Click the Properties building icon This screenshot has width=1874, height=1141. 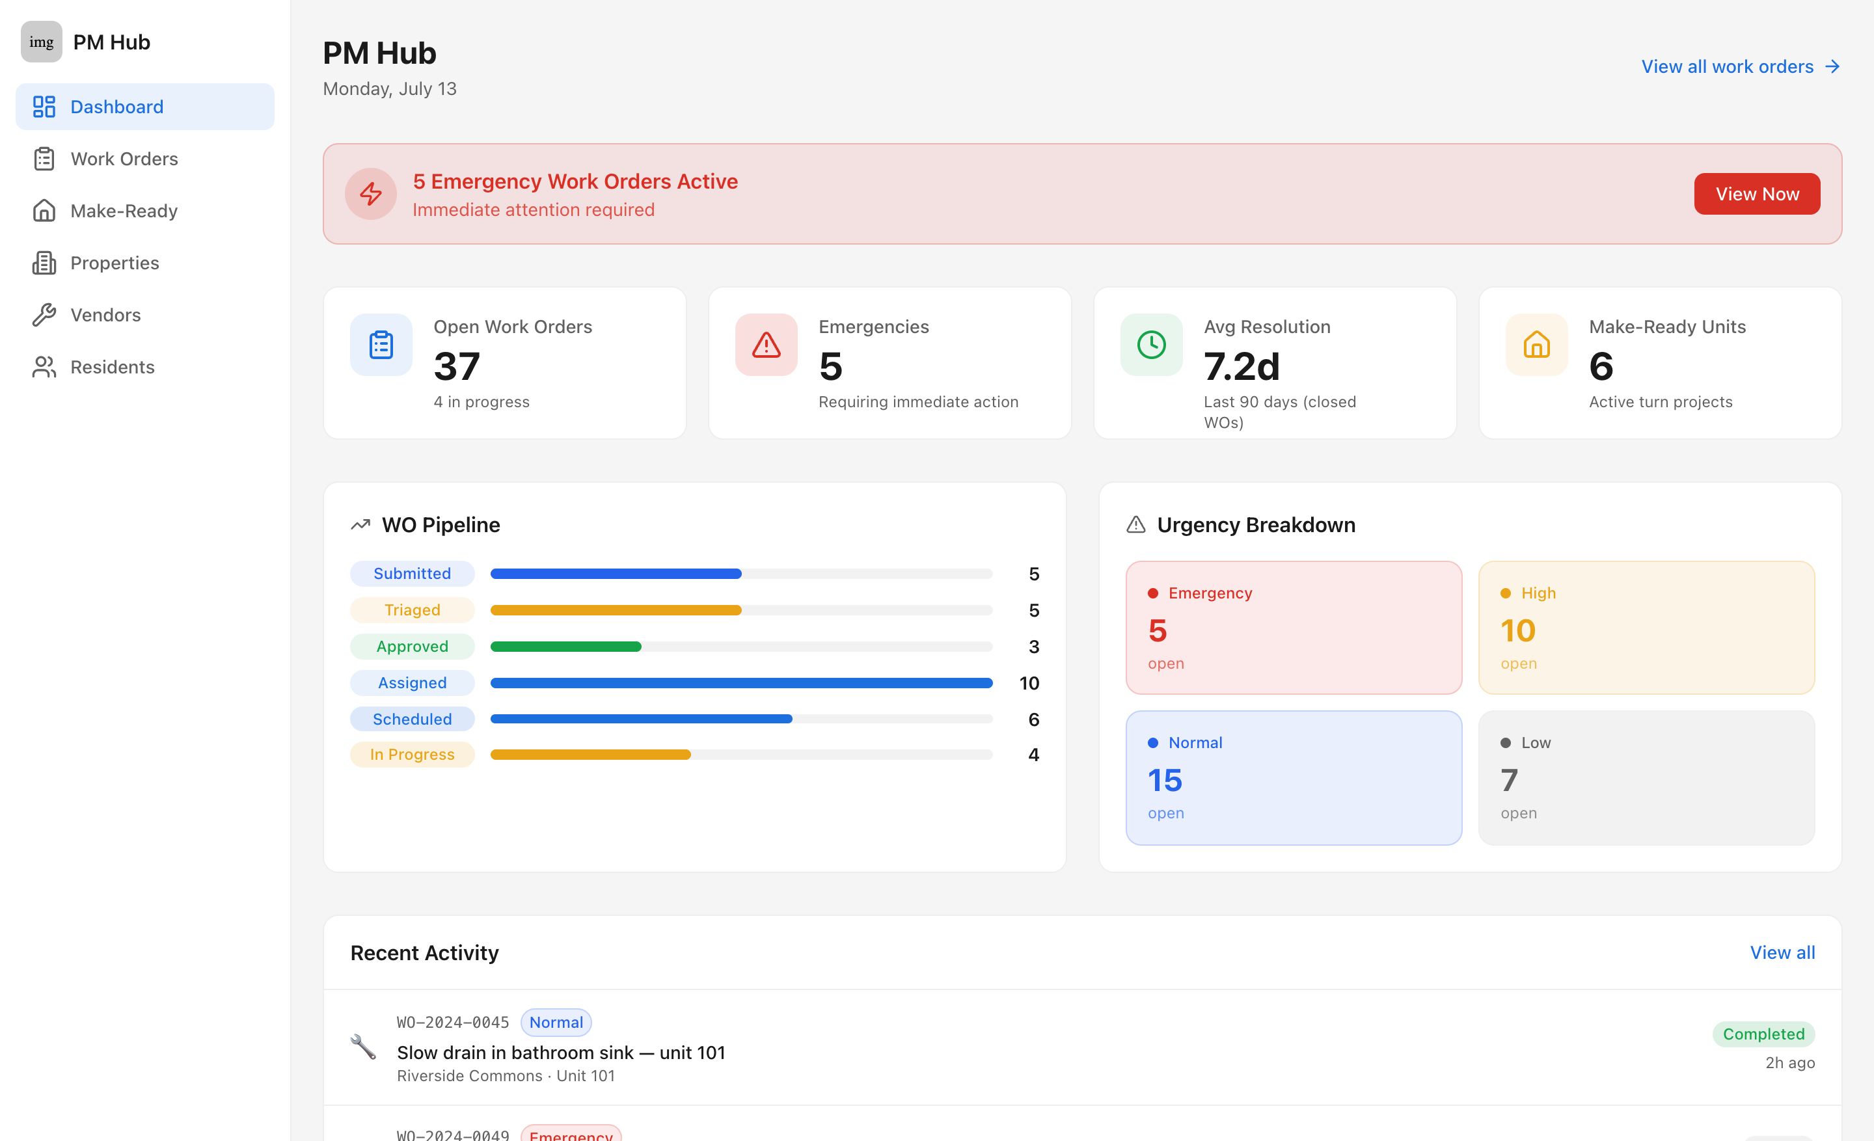pyautogui.click(x=44, y=263)
